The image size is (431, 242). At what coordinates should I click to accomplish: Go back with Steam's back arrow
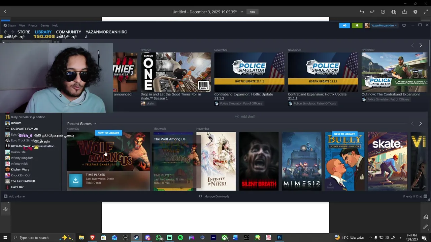5,32
